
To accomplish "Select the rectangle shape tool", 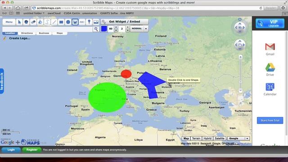I will (x=61, y=22).
